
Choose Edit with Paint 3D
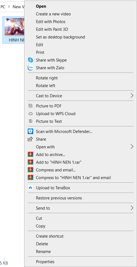tap(52, 29)
